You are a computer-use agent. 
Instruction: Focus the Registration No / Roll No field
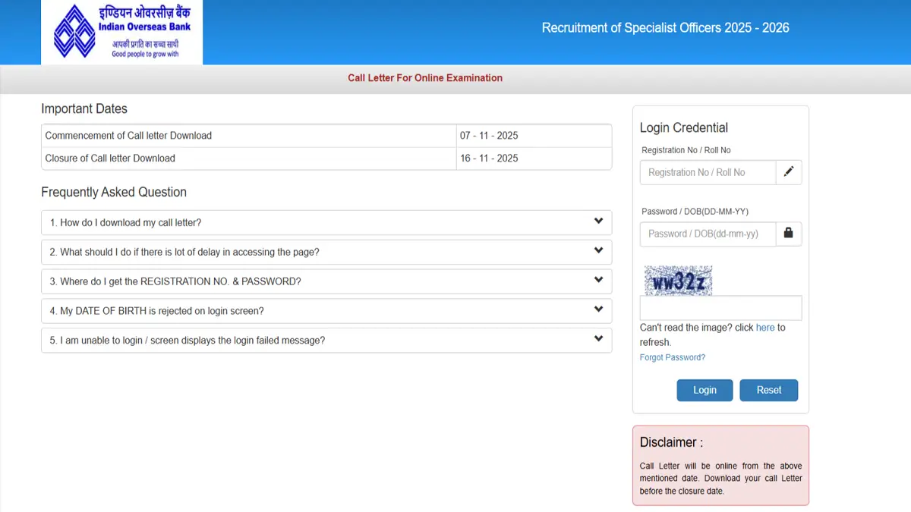click(708, 172)
